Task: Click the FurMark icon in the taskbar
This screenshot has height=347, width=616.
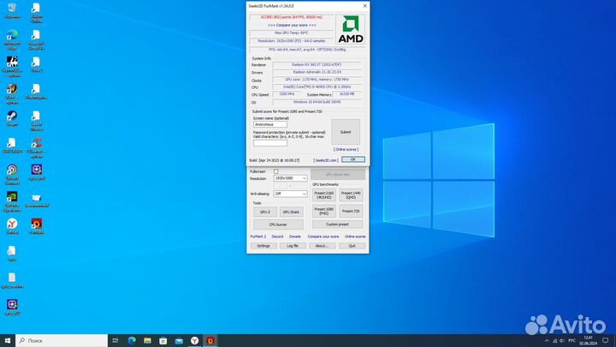Action: [x=211, y=340]
